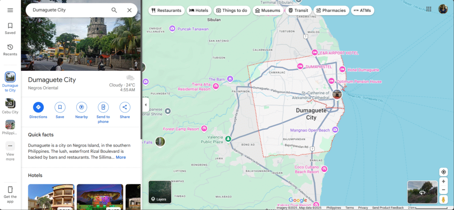The height and width of the screenshot is (210, 454).
Task: Get Directions to Dumaguete City
Action: (38, 110)
